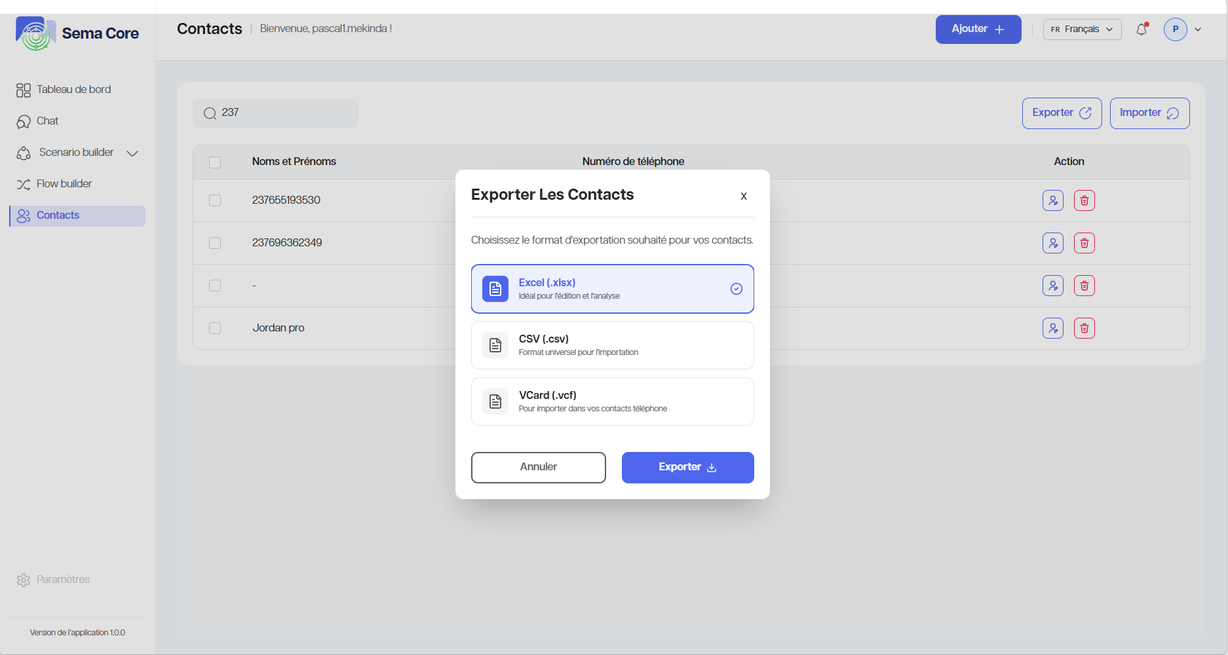Open the profile menu chevron

[1198, 29]
